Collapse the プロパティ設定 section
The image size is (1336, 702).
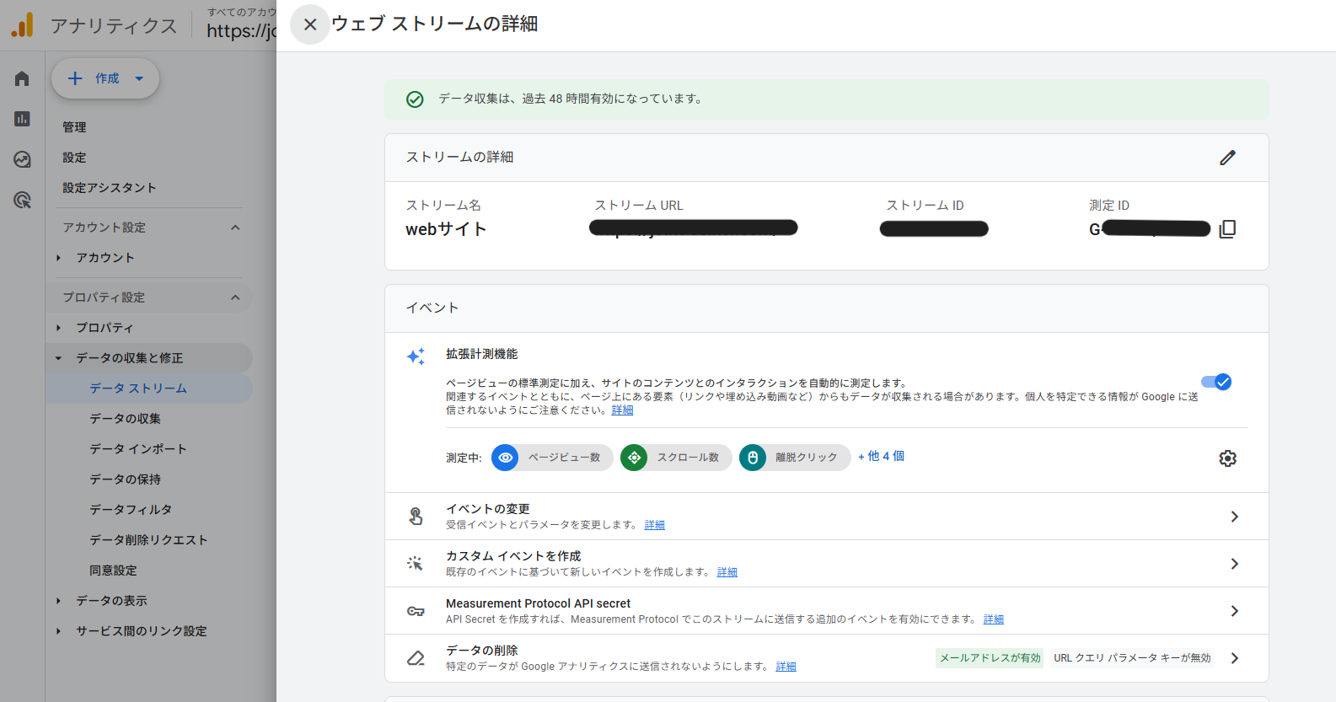[x=235, y=297]
